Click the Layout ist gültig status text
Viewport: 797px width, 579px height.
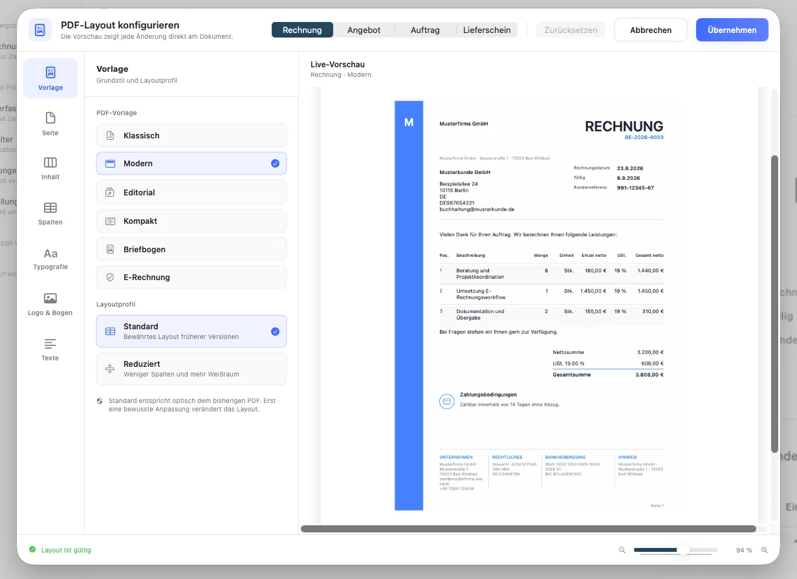[66, 550]
